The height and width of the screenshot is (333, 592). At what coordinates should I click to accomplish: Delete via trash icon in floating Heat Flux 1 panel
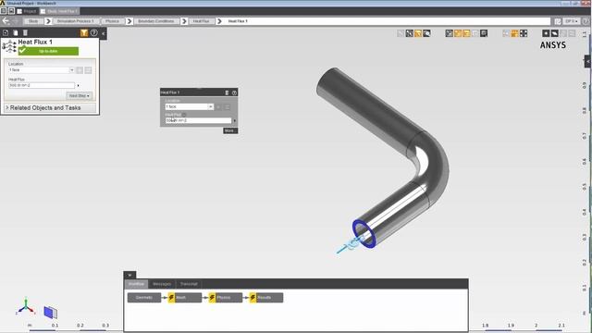(227, 92)
